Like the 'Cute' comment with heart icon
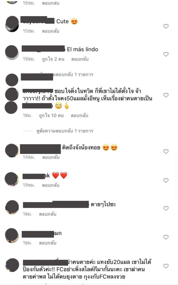The height and width of the screenshot is (285, 178). pos(166,26)
